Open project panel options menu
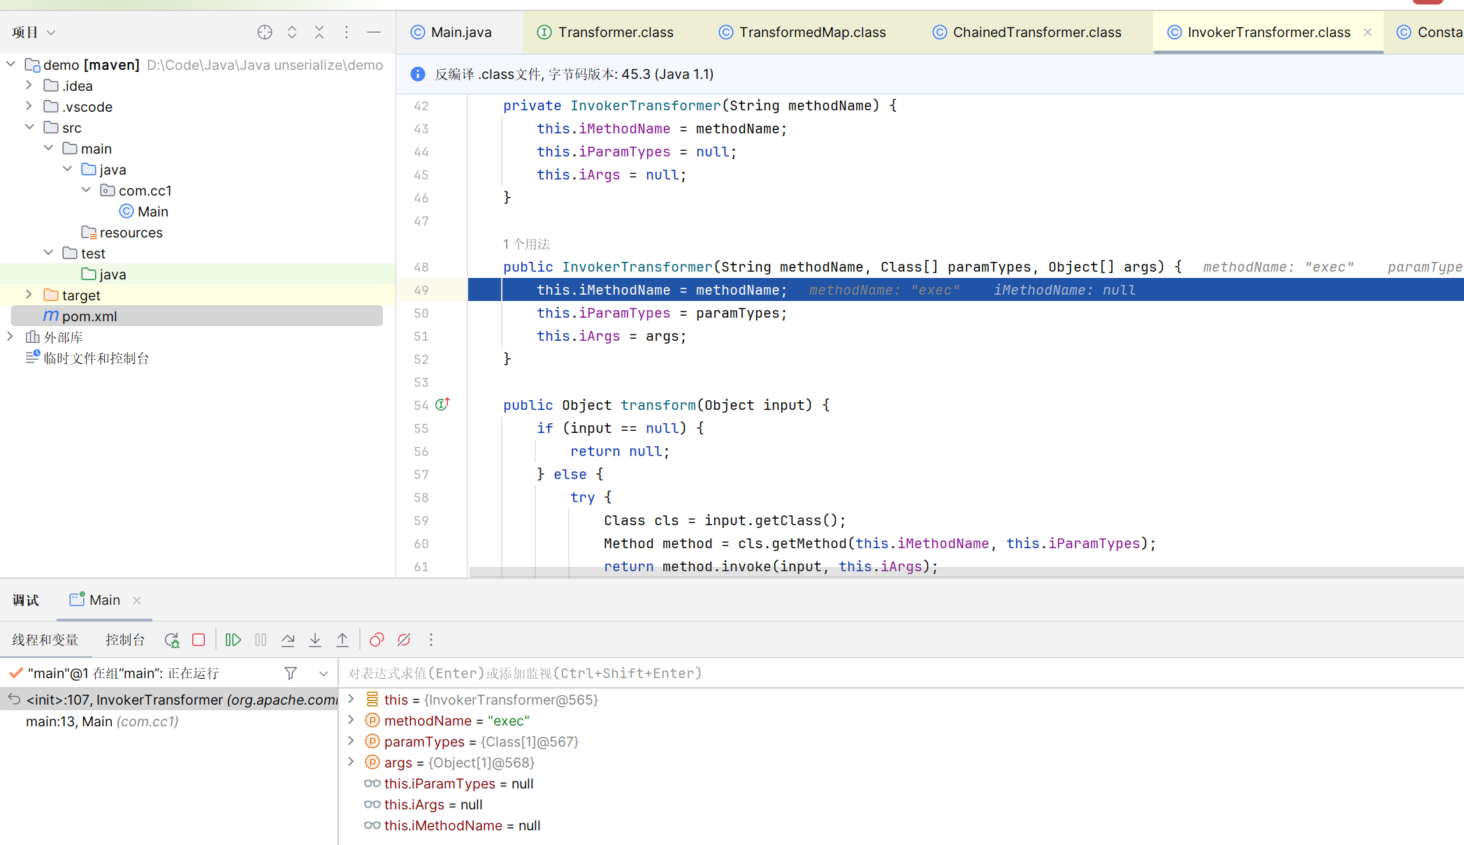 pyautogui.click(x=347, y=32)
